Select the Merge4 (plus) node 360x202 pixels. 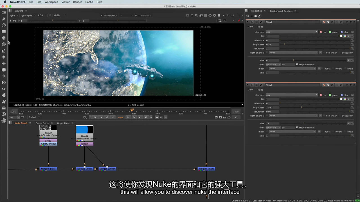coord(48,169)
